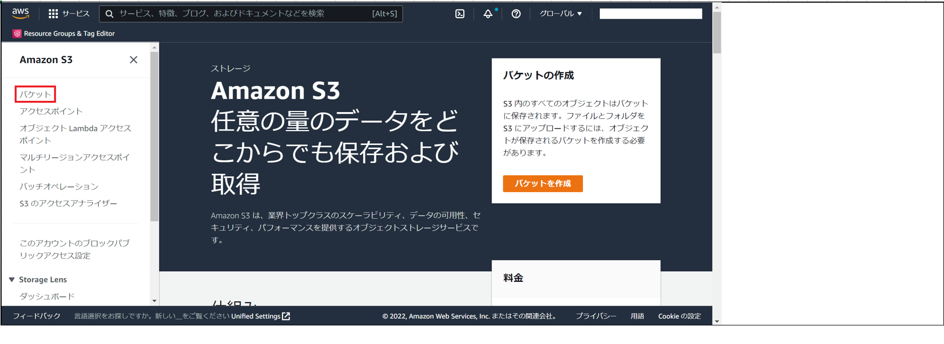Image resolution: width=944 pixels, height=344 pixels.
Task: Launch CloudShell terminal icon
Action: [460, 14]
